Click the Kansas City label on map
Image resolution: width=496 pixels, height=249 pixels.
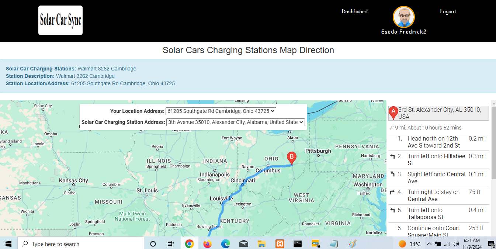(x=74, y=180)
